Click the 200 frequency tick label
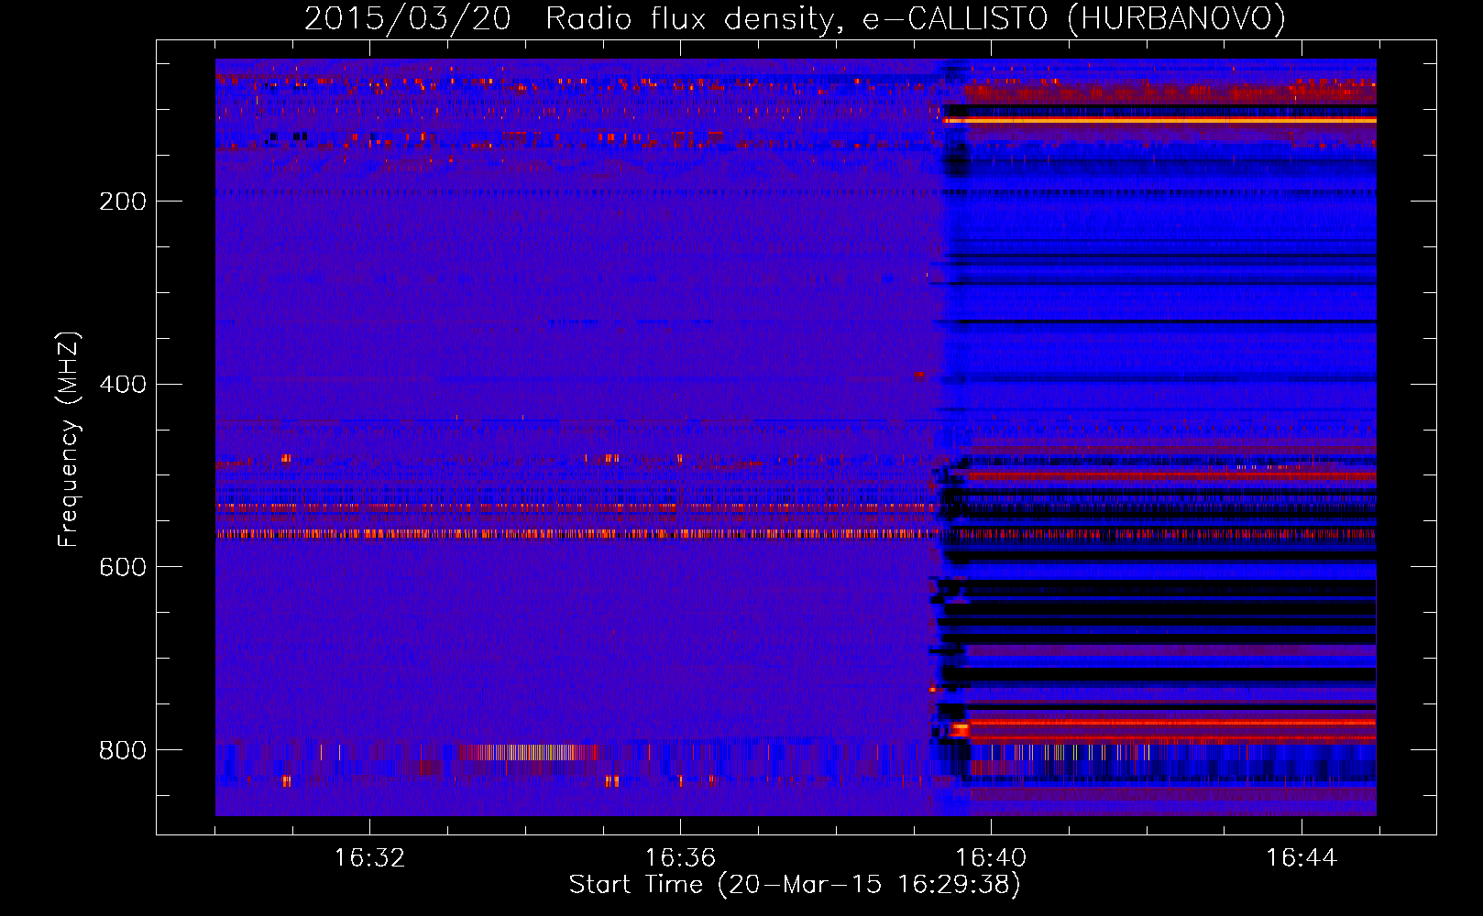 coord(123,202)
